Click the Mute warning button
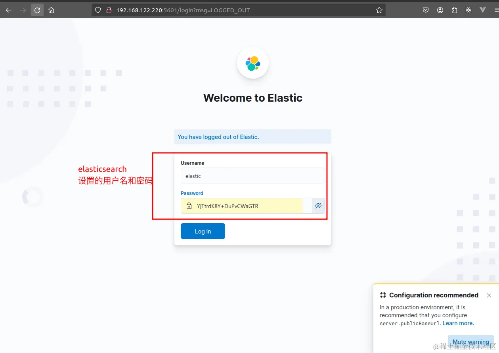Screen dimensions: 499x353 pyautogui.click(x=471, y=342)
